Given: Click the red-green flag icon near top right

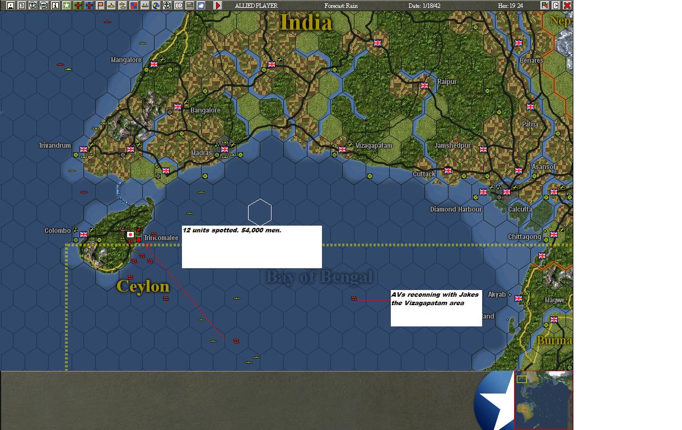Looking at the screenshot, I should (x=545, y=5).
